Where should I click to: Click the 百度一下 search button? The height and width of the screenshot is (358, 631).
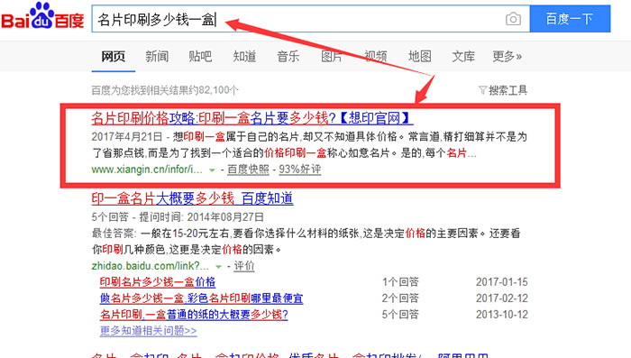pos(570,19)
